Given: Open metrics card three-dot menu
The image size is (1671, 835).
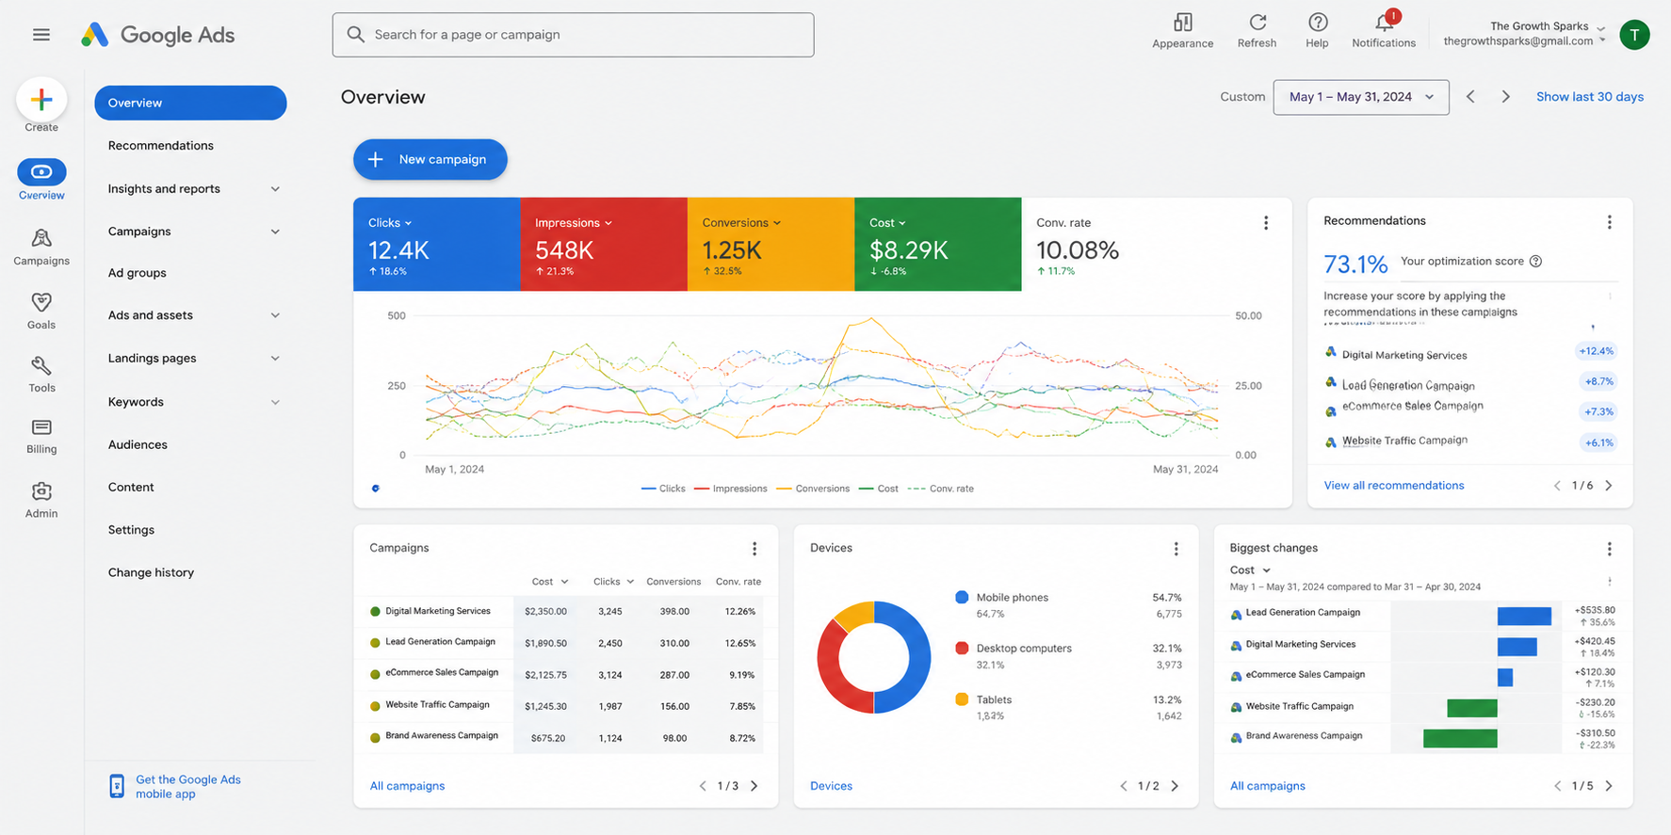Looking at the screenshot, I should pos(1265,223).
